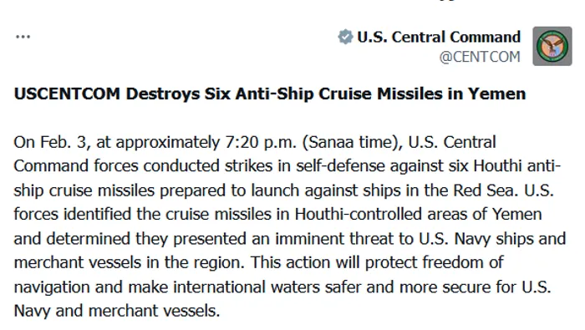Viewport: 585px width, 330px height.
Task: Open the three-dot more options menu
Action: [23, 37]
